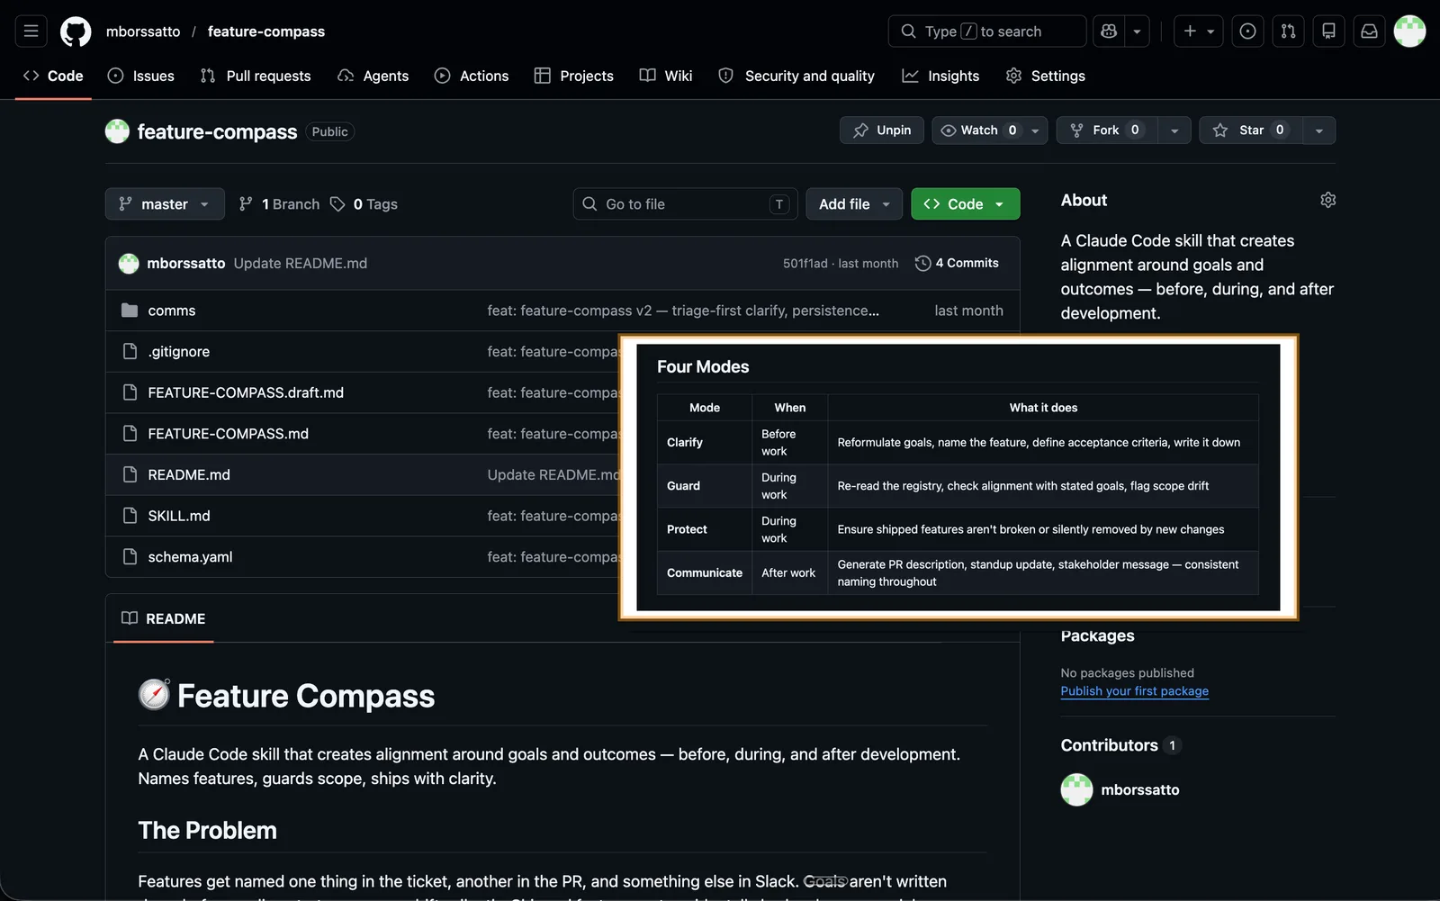The height and width of the screenshot is (901, 1440).
Task: Switch to the Pull requests tab
Action: click(x=256, y=77)
